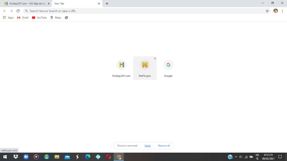
Task: Open the lightning bolt app in taskbar
Action: coord(77,157)
